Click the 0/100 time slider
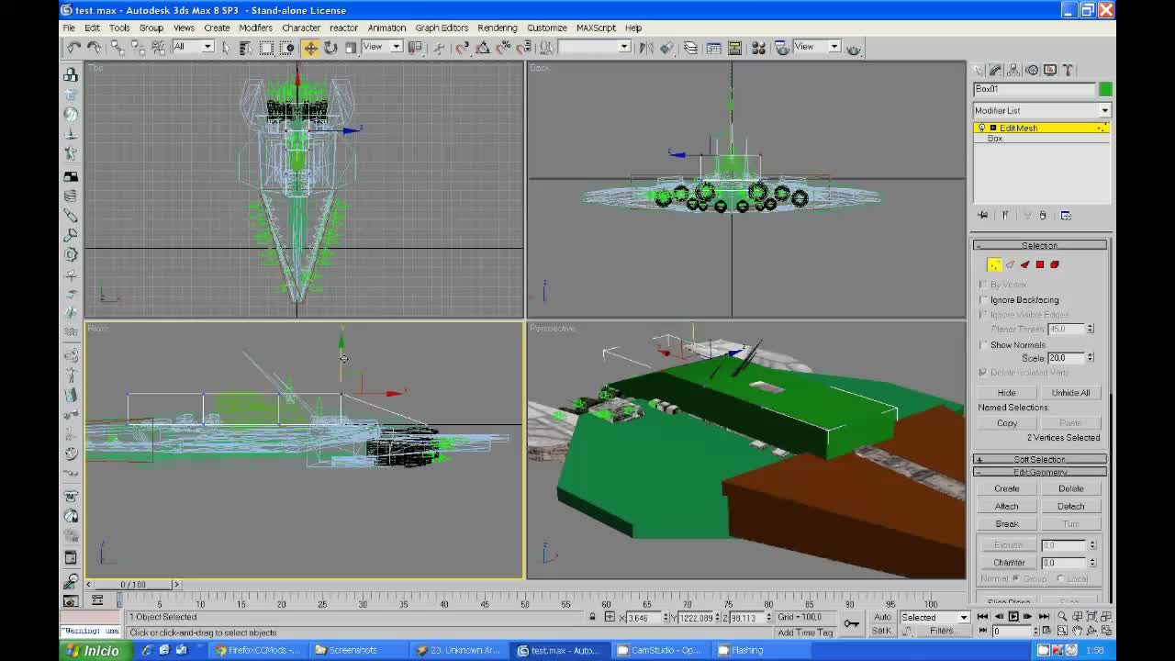Viewport: 1175px width, 661px height. pos(133,585)
